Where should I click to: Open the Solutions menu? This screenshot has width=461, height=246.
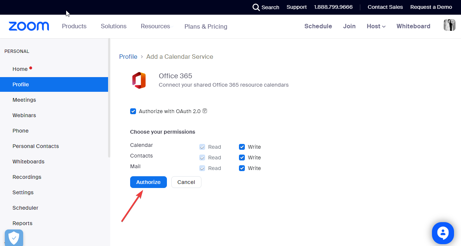click(114, 26)
